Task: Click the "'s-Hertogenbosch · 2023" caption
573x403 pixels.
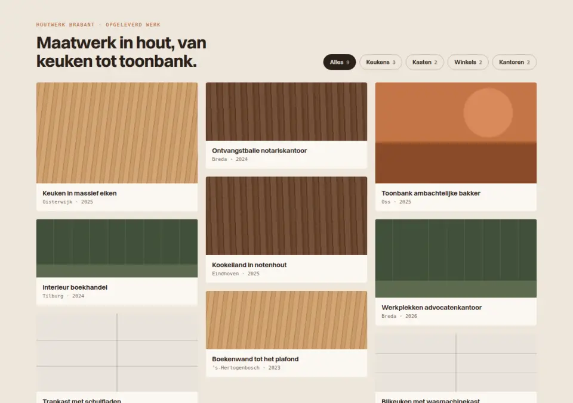Action: tap(247, 368)
